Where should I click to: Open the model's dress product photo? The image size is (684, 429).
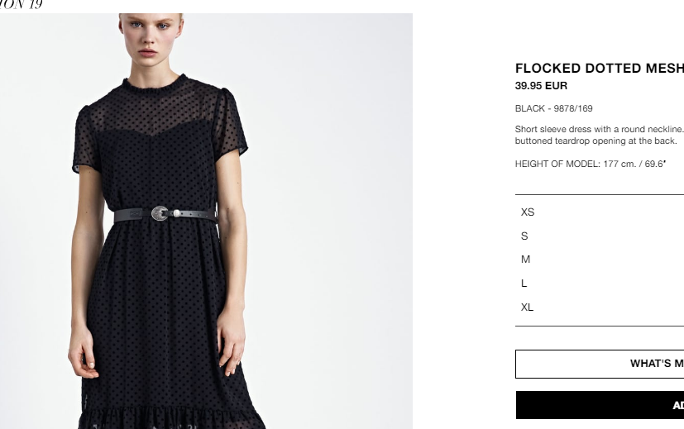206,221
